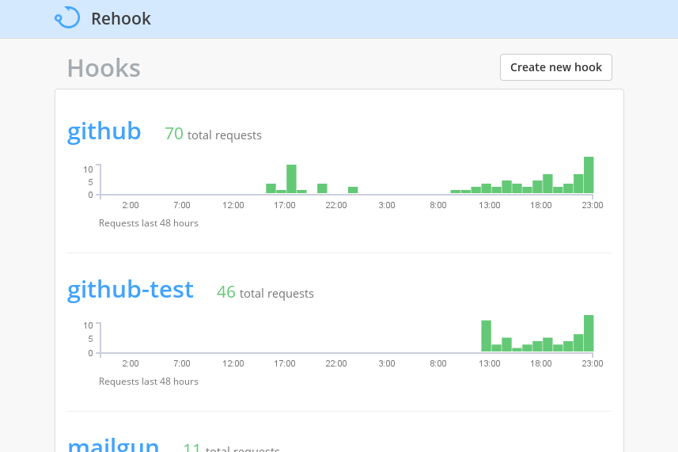Open the github-test hook link

[131, 290]
